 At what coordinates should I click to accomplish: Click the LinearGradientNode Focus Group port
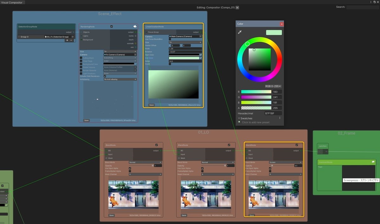coord(146,32)
